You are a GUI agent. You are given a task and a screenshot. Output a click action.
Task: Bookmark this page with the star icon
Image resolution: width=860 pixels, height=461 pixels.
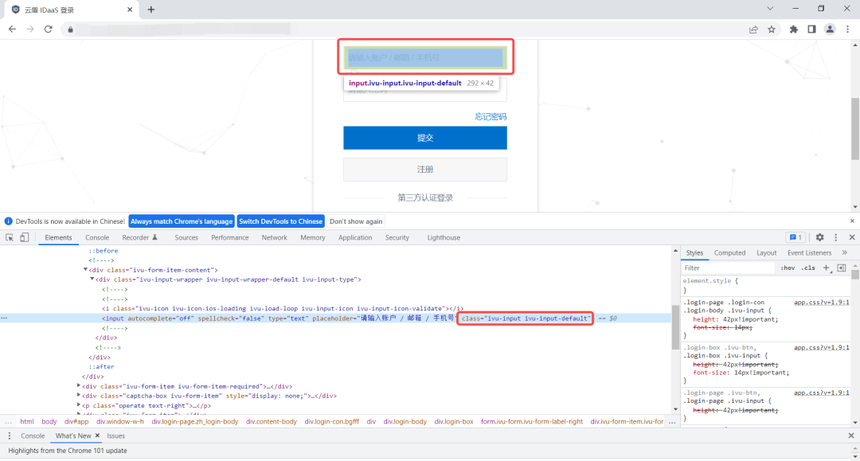(x=772, y=29)
